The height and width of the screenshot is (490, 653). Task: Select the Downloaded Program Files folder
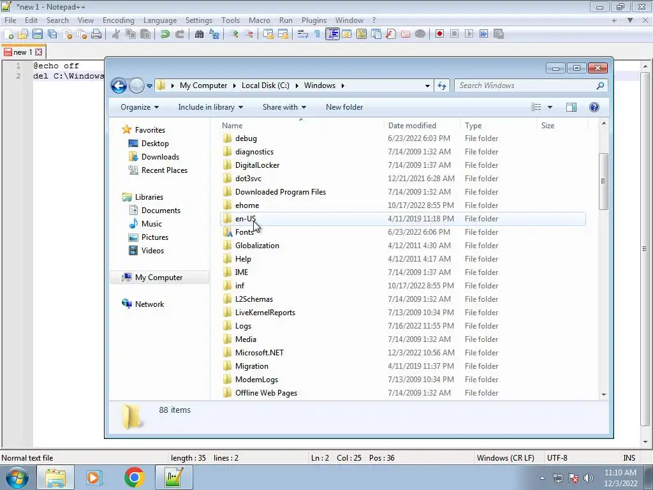pyautogui.click(x=281, y=192)
